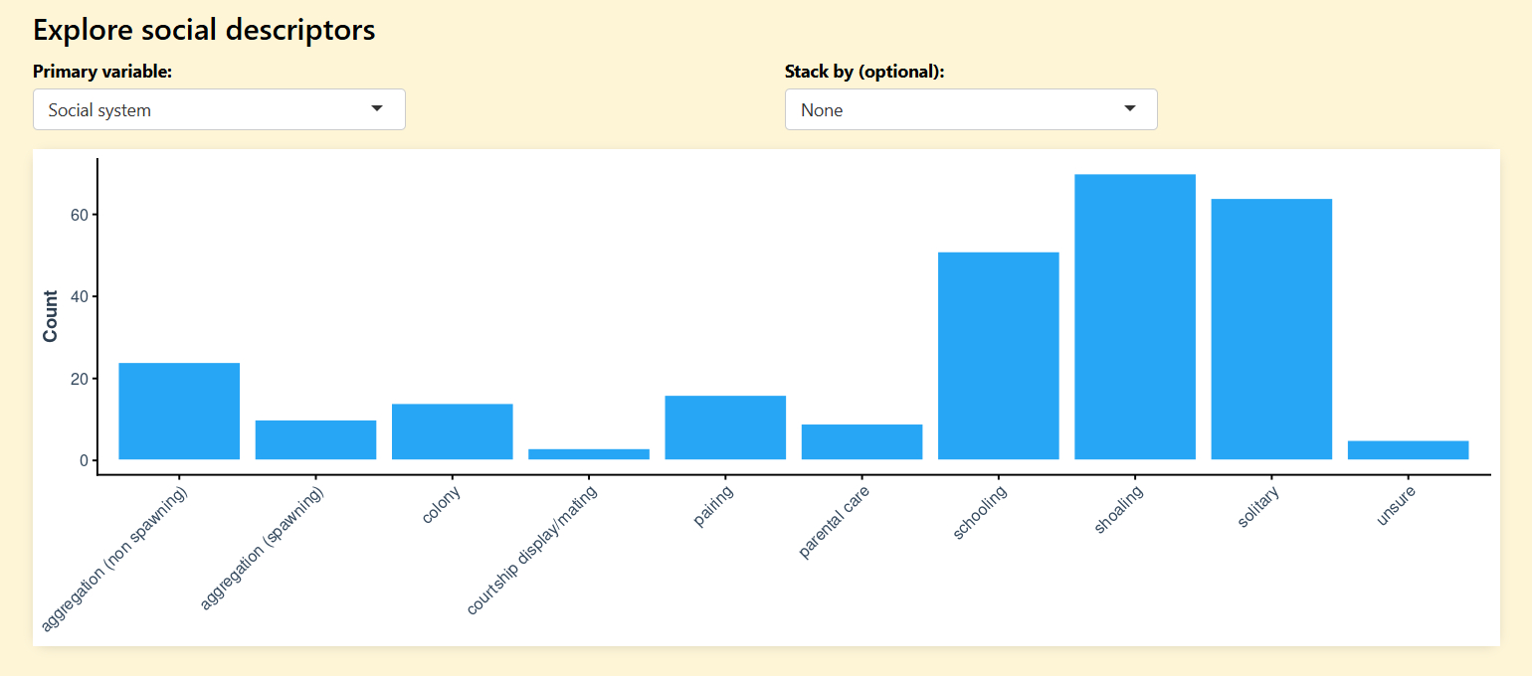Click the small courtship display/mating bar
Viewport: 1532px width, 676px height.
[588, 454]
